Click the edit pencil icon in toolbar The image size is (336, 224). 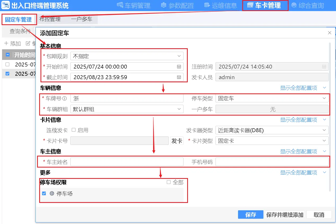coord(28,44)
